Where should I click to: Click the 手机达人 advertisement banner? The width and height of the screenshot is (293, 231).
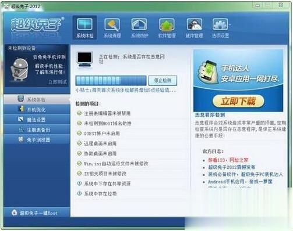238,80
